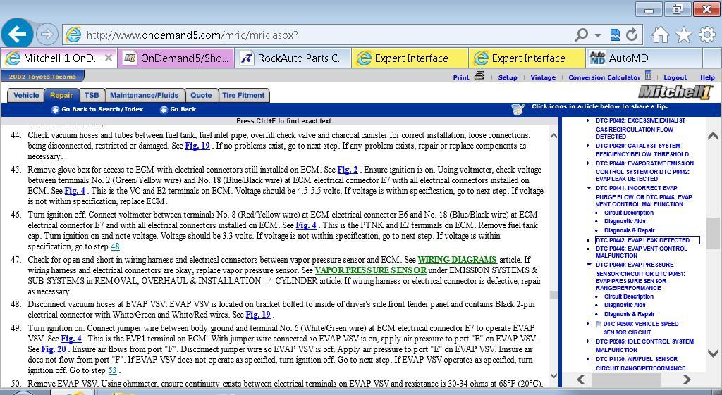722x395 pixels.
Task: Click the Mitchell1 logo
Action: (675, 92)
